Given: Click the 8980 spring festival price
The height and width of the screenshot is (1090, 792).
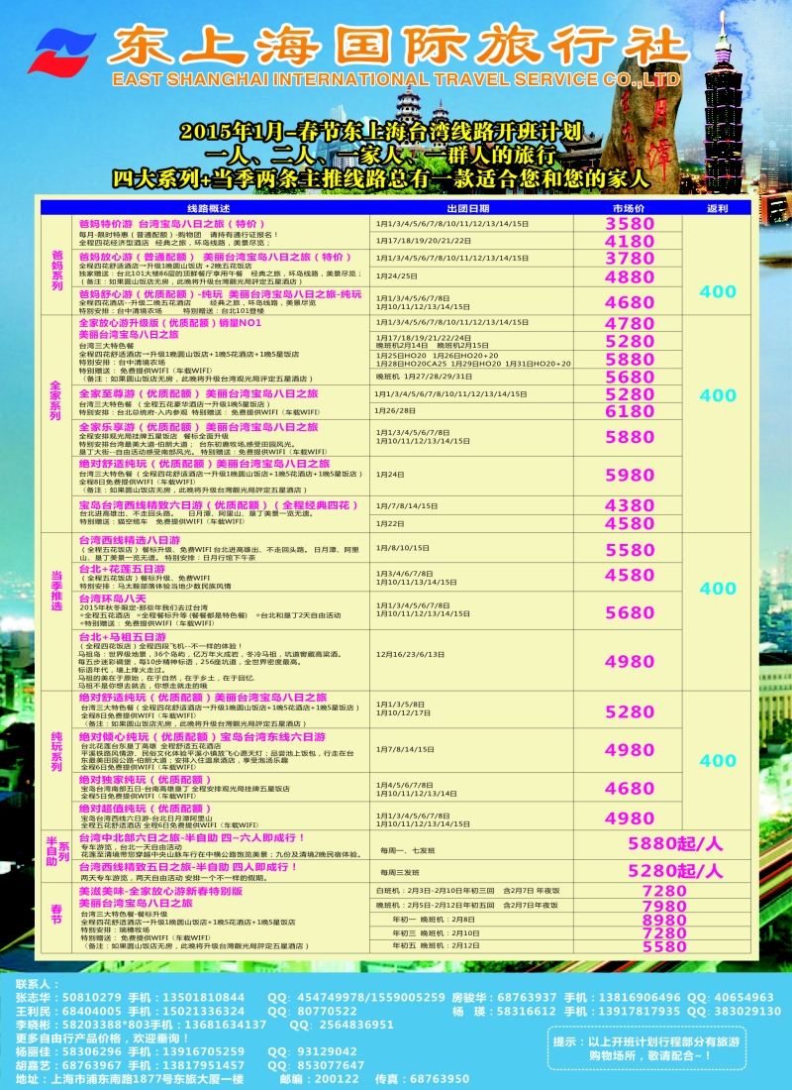Looking at the screenshot, I should point(664,920).
